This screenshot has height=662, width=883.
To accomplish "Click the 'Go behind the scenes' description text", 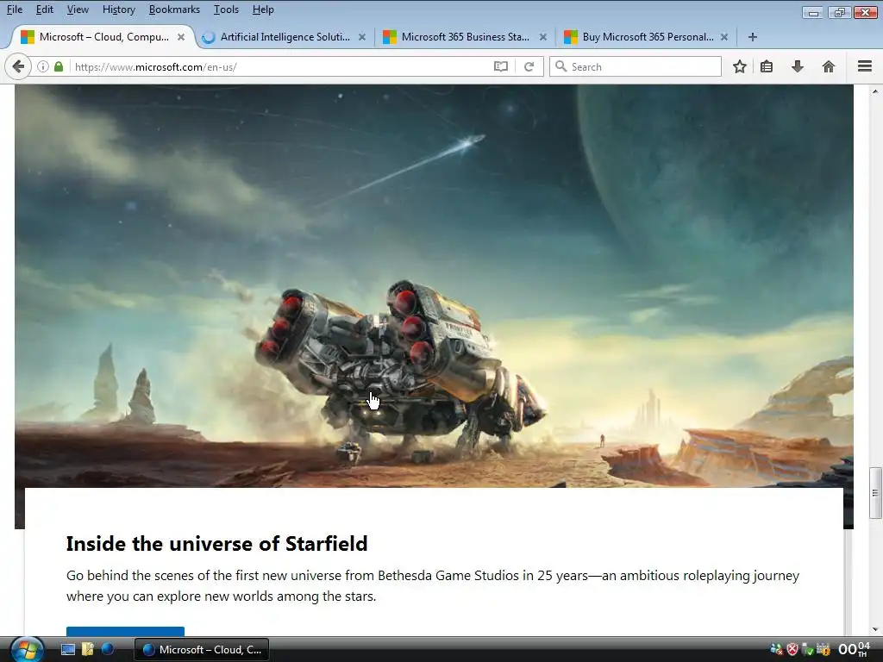I will 433,586.
